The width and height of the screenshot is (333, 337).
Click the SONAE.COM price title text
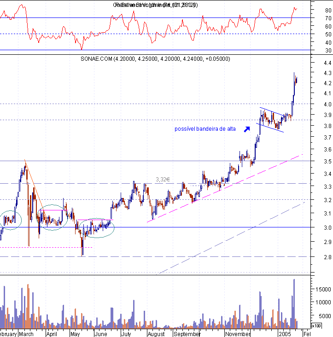tap(155, 58)
